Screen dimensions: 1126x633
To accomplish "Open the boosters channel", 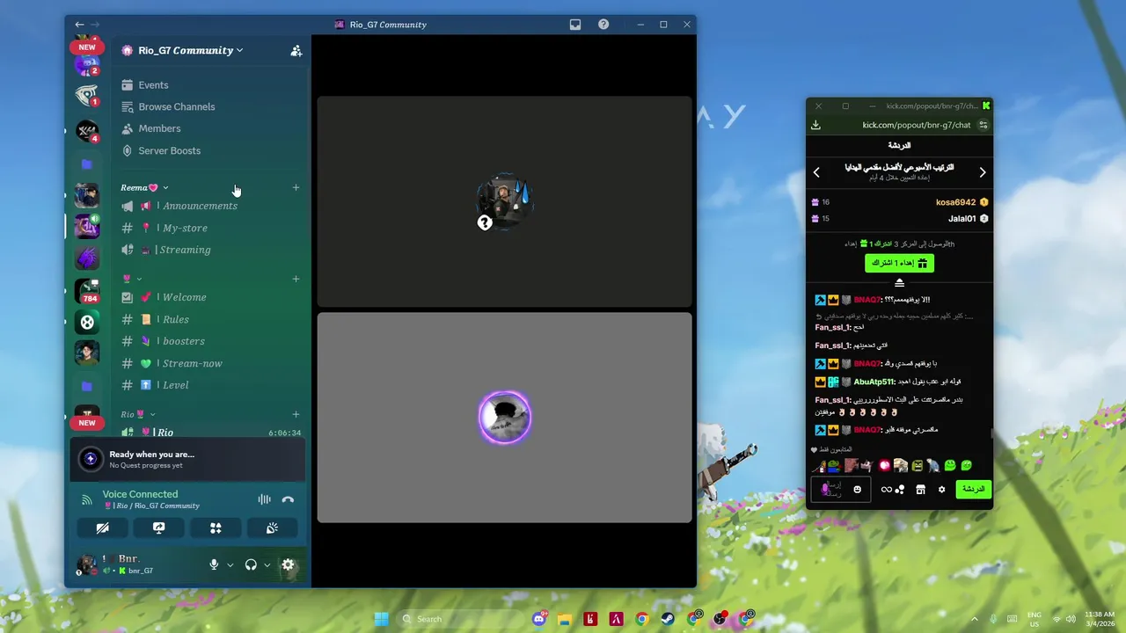I will click(x=211, y=341).
